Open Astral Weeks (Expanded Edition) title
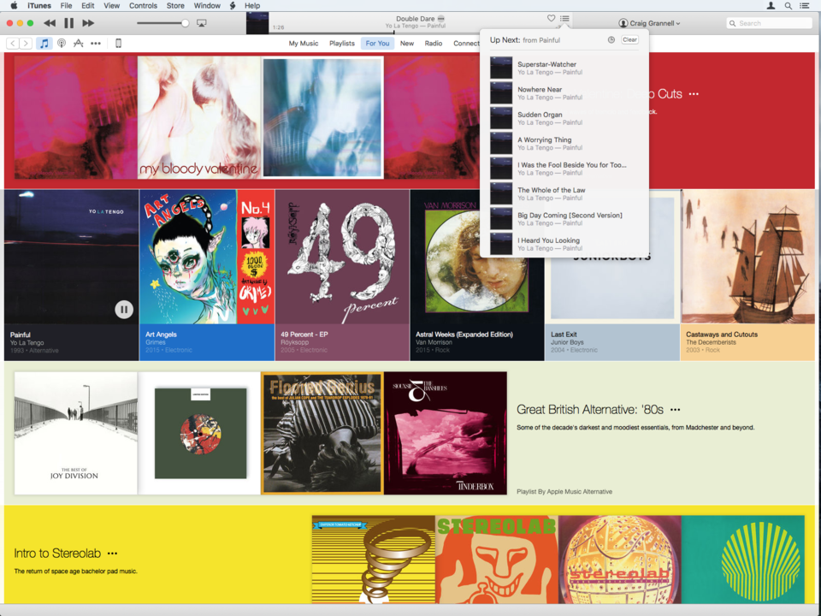 click(464, 335)
